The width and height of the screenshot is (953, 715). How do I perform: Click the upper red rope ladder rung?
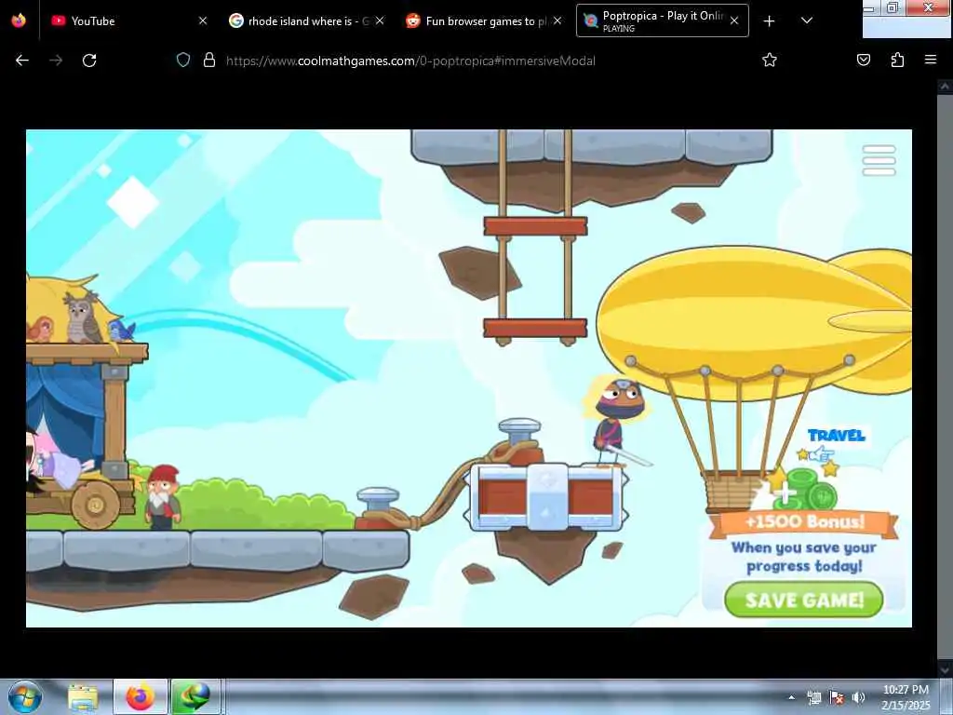535,226
